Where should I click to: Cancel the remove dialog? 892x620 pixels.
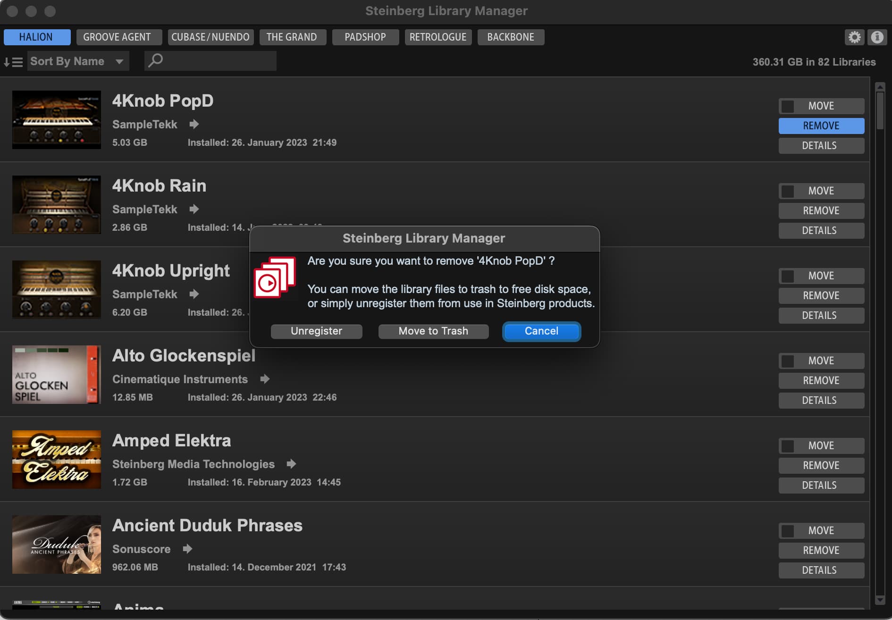tap(542, 331)
